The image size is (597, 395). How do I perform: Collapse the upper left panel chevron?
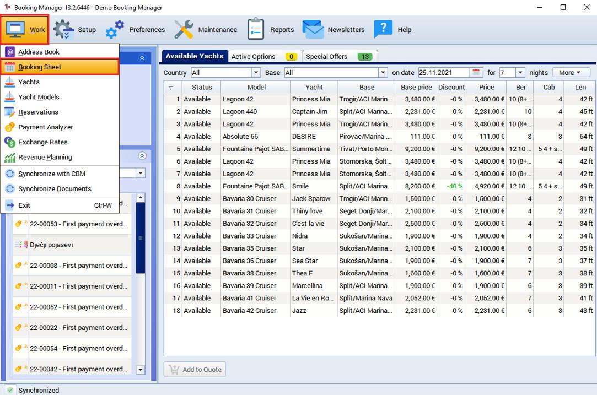[142, 58]
